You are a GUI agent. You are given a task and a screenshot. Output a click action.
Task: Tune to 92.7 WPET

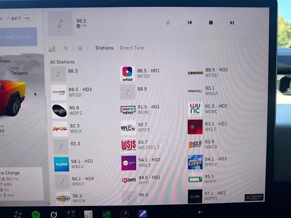(x=135, y=127)
